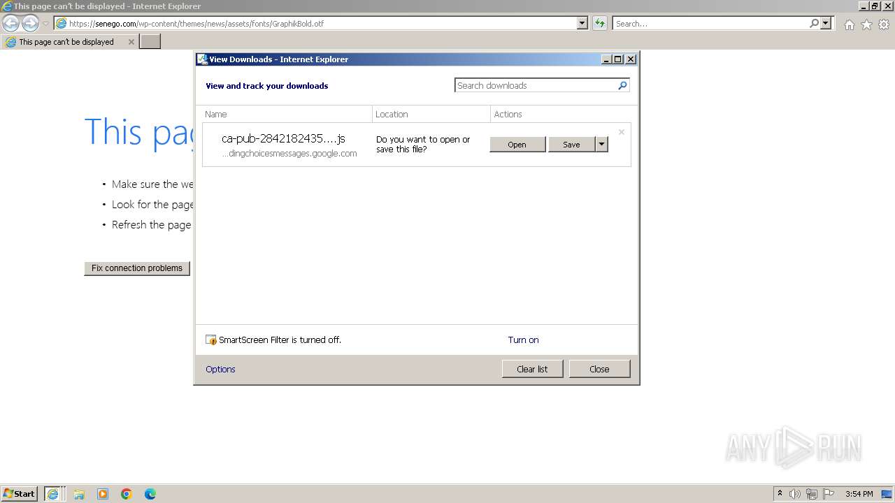Open the recent pages dropdown arrow
The width and height of the screenshot is (895, 503).
45,24
